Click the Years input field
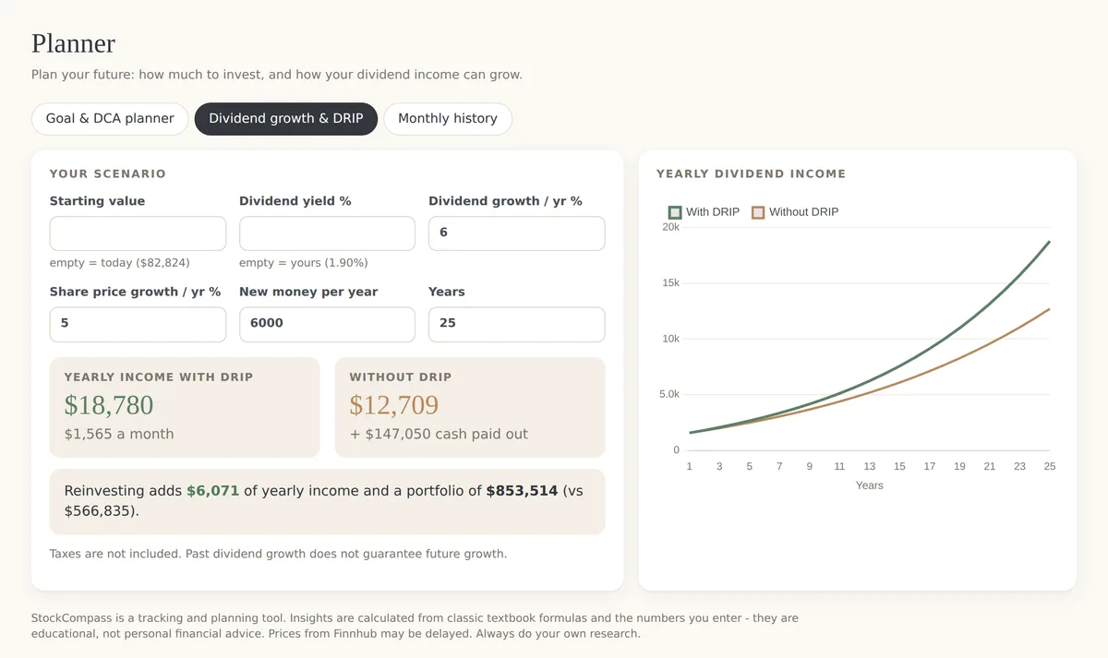Viewport: 1108px width, 658px height. click(x=517, y=324)
